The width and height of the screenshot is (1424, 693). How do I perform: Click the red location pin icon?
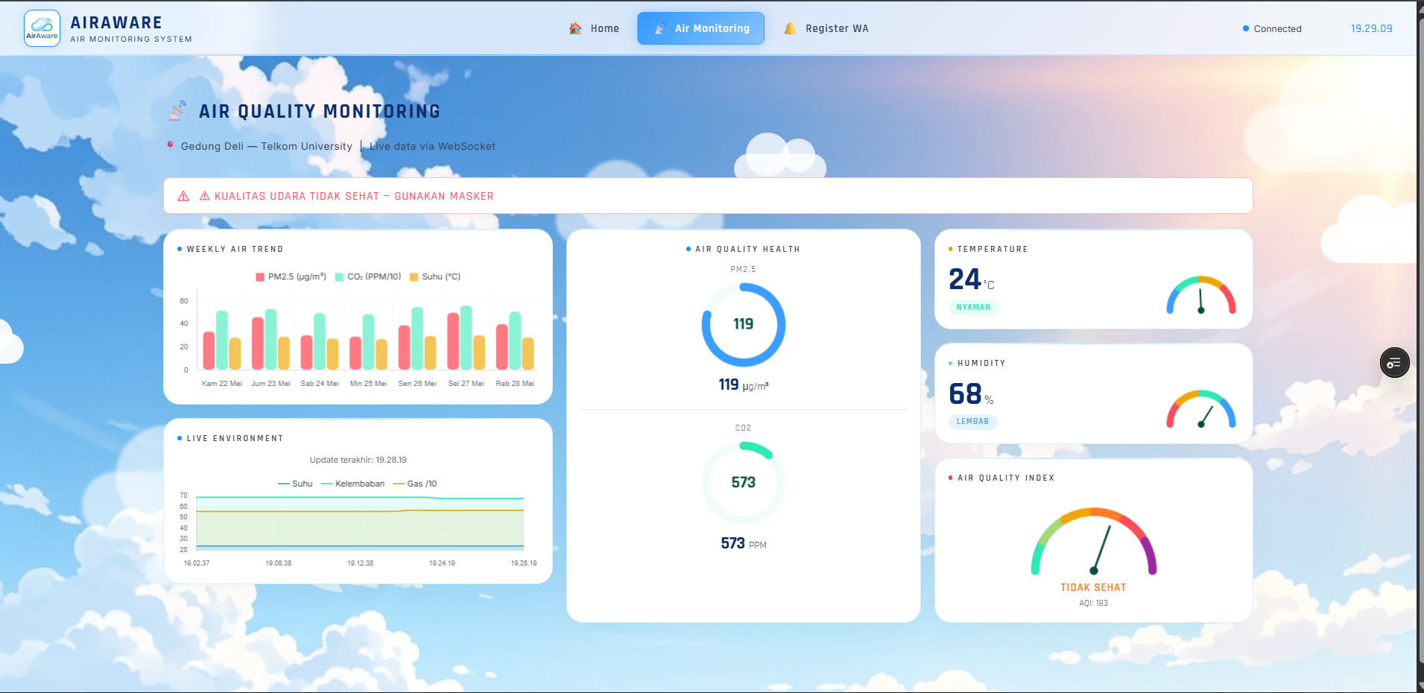pos(171,146)
